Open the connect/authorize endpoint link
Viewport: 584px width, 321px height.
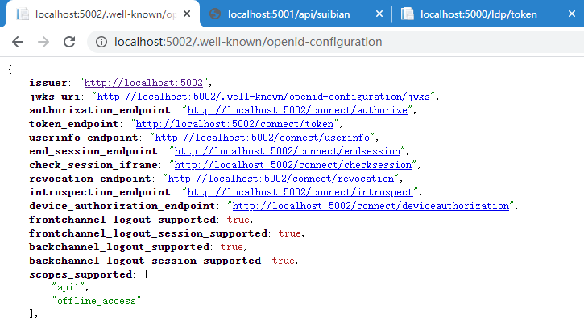pyautogui.click(x=297, y=110)
